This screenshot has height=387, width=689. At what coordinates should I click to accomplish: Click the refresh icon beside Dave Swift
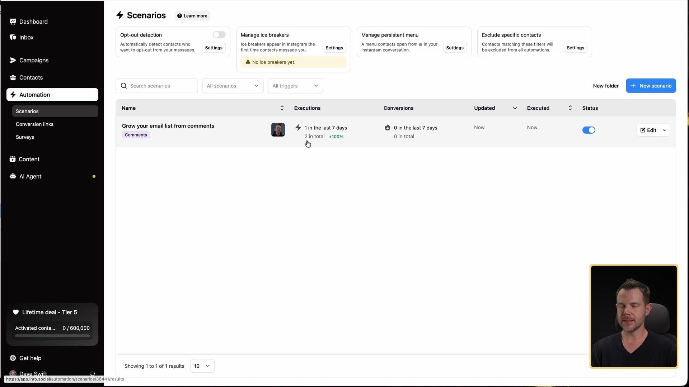[x=93, y=373]
